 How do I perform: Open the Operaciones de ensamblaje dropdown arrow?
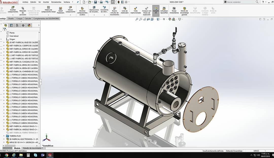pyautogui.click(x=94, y=15)
